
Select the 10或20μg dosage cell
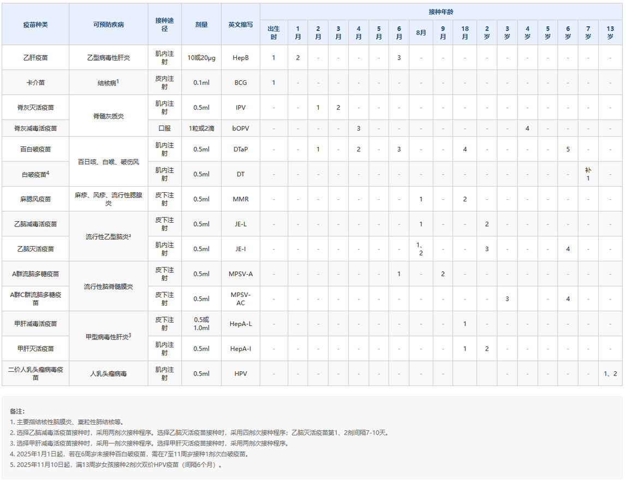point(201,57)
